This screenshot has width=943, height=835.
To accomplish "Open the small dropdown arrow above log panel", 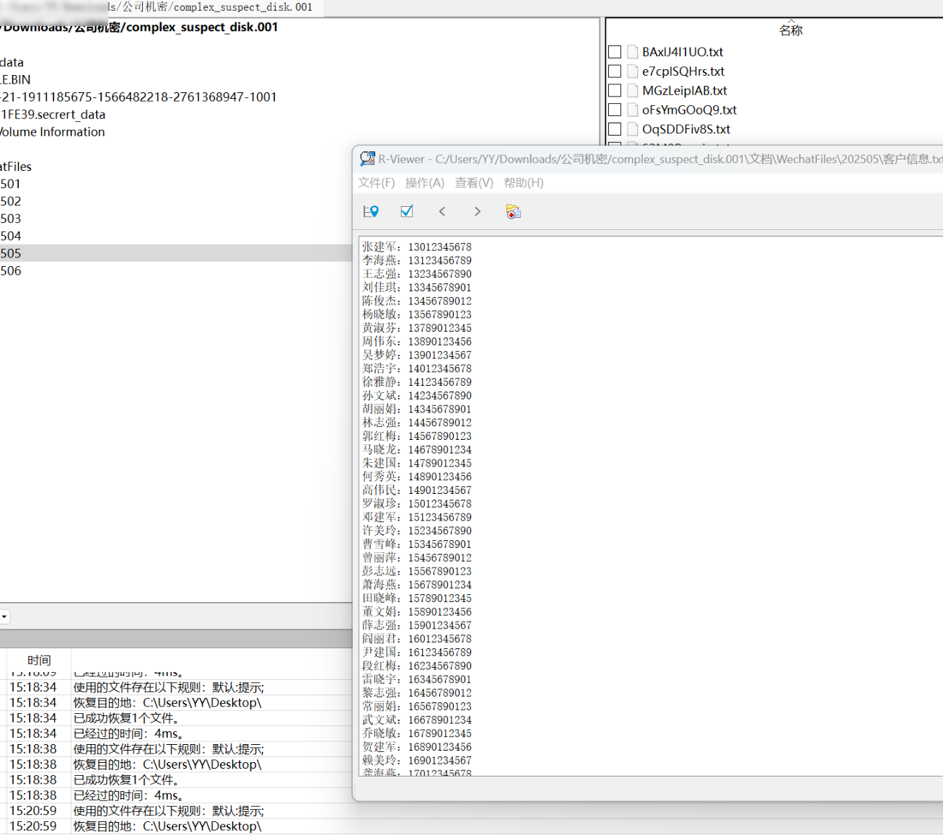I will tap(4, 617).
